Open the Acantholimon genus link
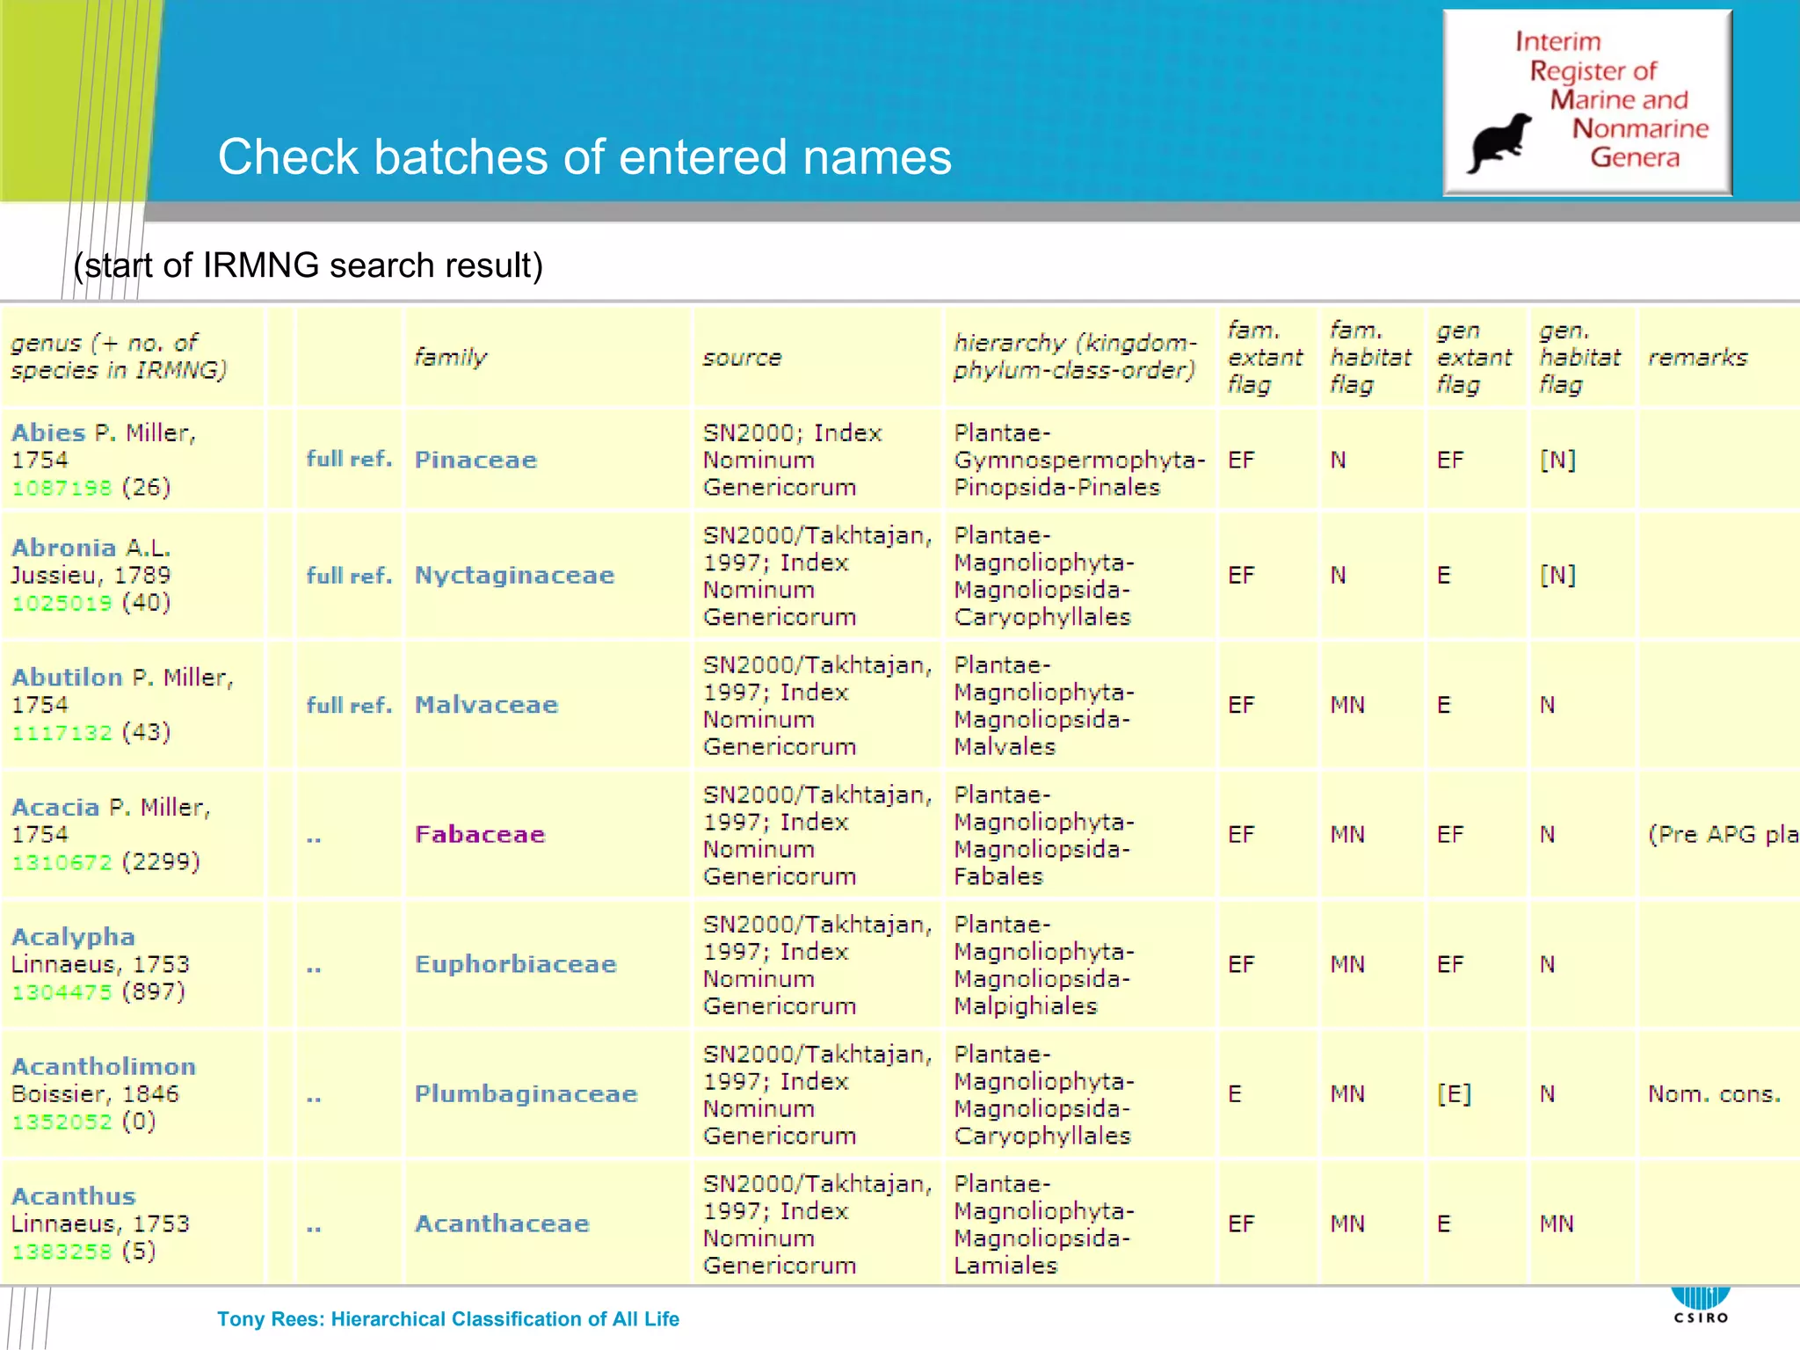The height and width of the screenshot is (1350, 1800). 104,1066
